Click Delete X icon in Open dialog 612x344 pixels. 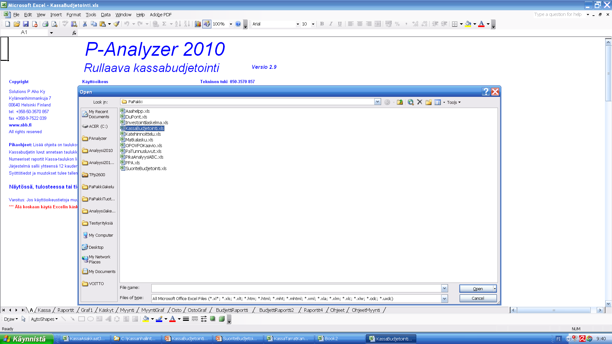[419, 102]
